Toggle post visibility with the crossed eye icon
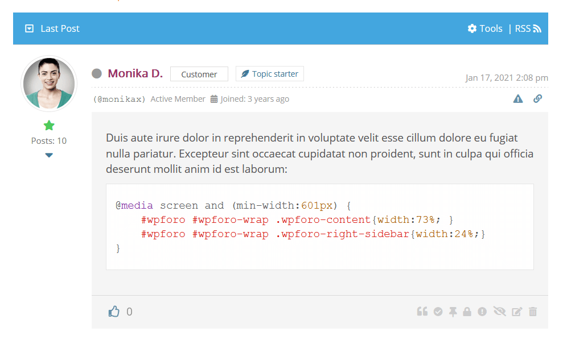567x340 pixels. tap(500, 312)
